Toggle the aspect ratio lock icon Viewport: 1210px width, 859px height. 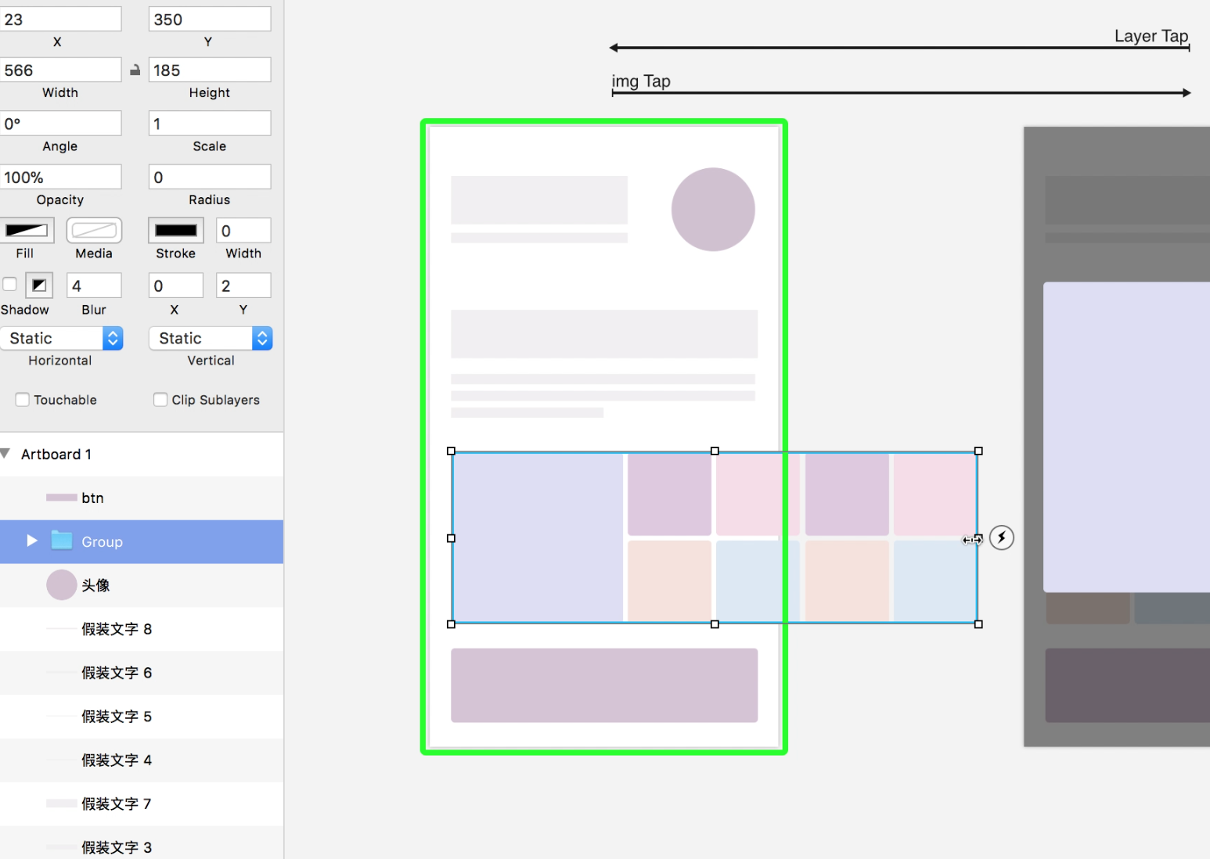[x=135, y=70]
